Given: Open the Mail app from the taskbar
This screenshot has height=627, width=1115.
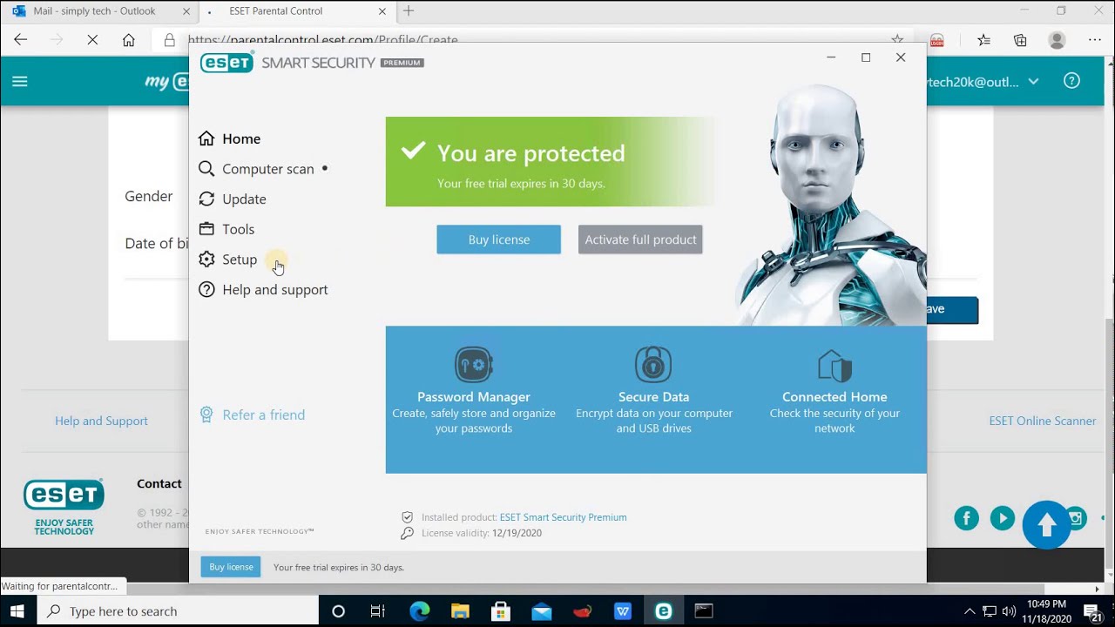Looking at the screenshot, I should (541, 611).
